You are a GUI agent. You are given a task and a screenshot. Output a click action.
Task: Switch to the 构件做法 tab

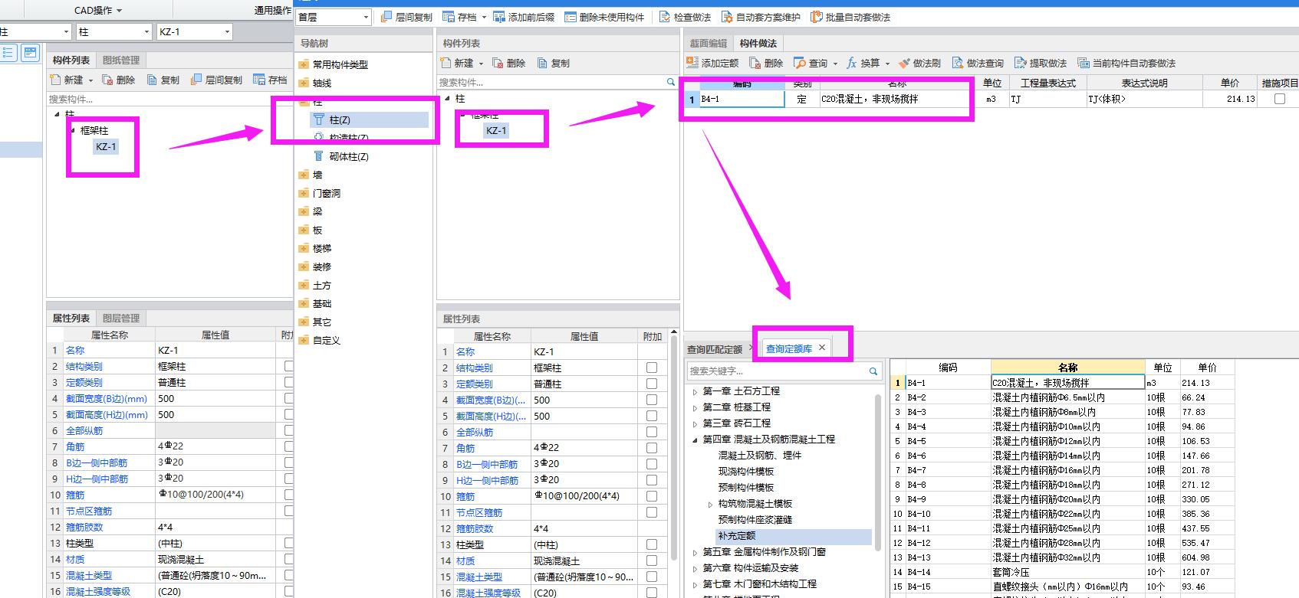(x=758, y=44)
